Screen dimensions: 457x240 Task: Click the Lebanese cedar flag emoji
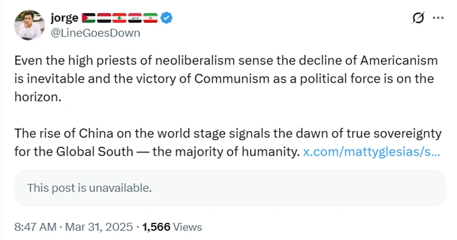pyautogui.click(x=119, y=18)
